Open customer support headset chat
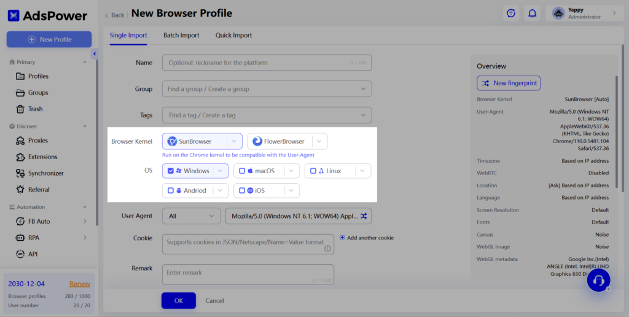629x317 pixels. pos(598,280)
